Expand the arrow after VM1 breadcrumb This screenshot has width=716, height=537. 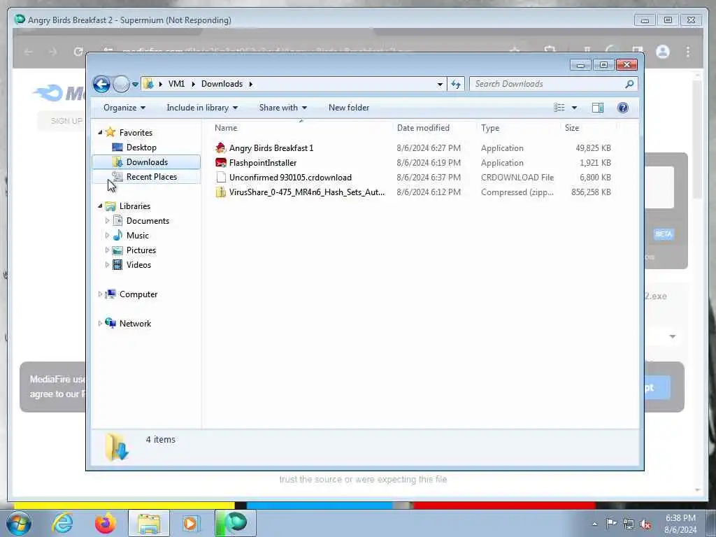pos(193,84)
